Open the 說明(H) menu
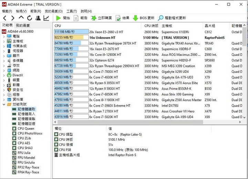Screen dimensions: 248x179 click(86, 11)
